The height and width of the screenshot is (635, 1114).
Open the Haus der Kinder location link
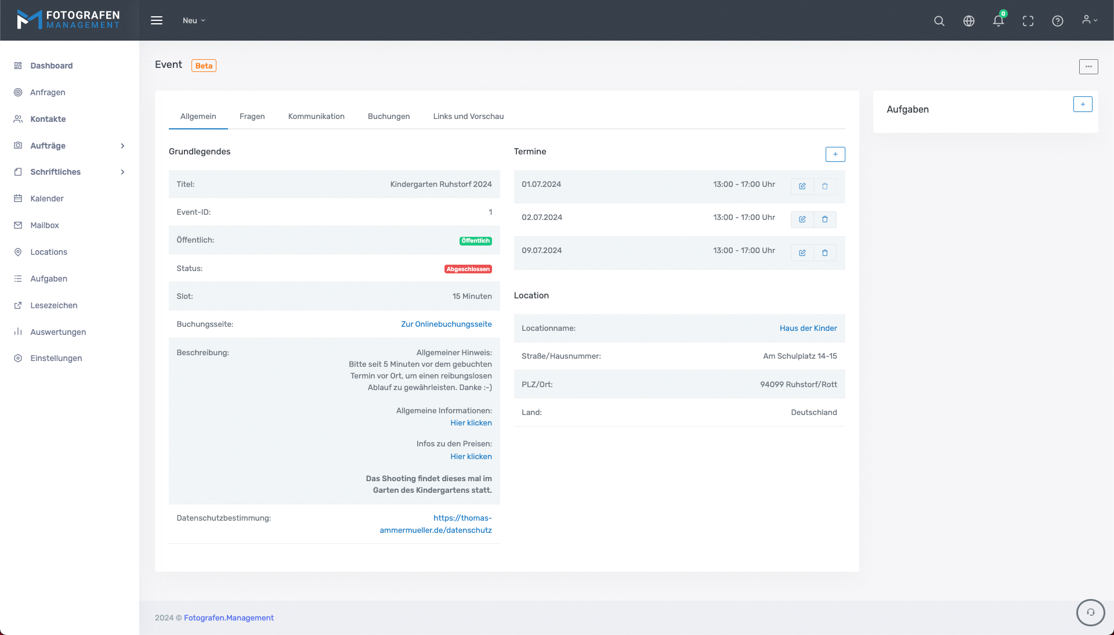point(808,328)
